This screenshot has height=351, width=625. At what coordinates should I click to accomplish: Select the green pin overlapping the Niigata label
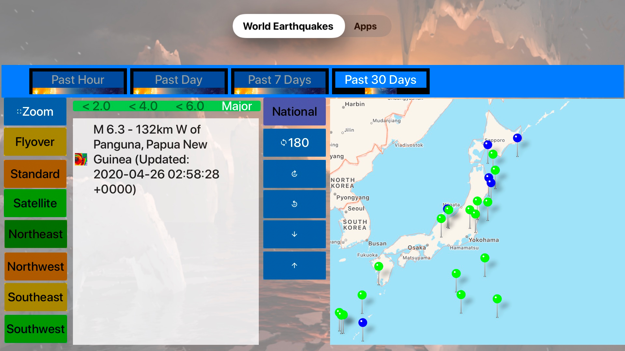coord(449,210)
